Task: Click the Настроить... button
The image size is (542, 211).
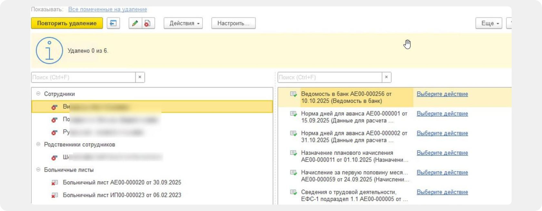Action: [x=234, y=23]
